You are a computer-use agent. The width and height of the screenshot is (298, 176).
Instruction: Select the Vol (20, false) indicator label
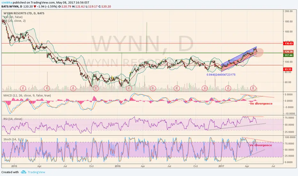(13, 17)
